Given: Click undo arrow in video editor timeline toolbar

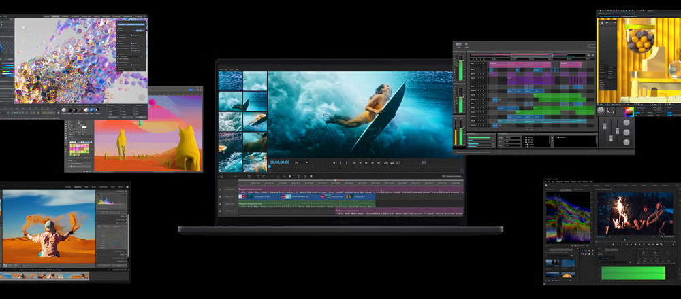Looking at the screenshot, I should [257, 177].
